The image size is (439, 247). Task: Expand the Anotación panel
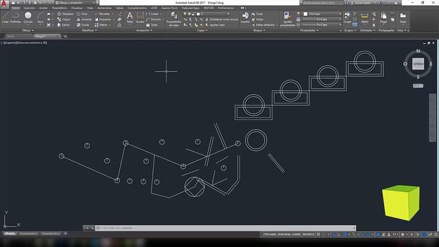coord(144,30)
